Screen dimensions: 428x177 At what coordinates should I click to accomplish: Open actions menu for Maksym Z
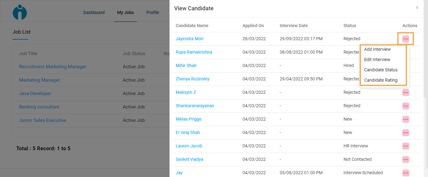click(x=406, y=93)
